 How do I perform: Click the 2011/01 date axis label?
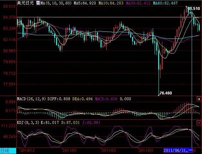pos(70,150)
